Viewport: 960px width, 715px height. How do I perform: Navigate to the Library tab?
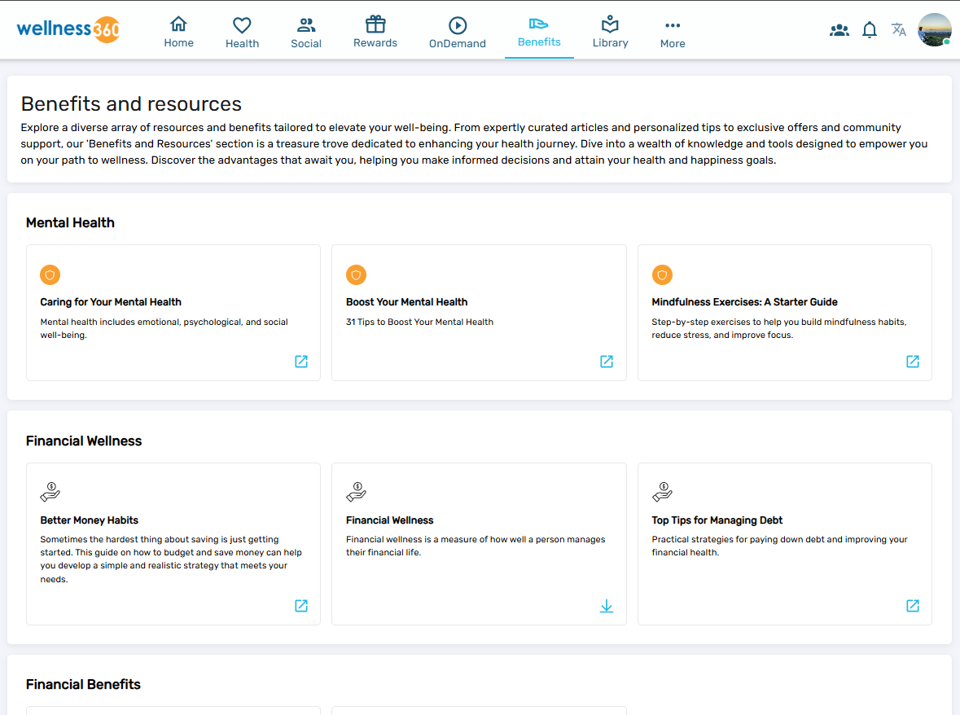[610, 33]
